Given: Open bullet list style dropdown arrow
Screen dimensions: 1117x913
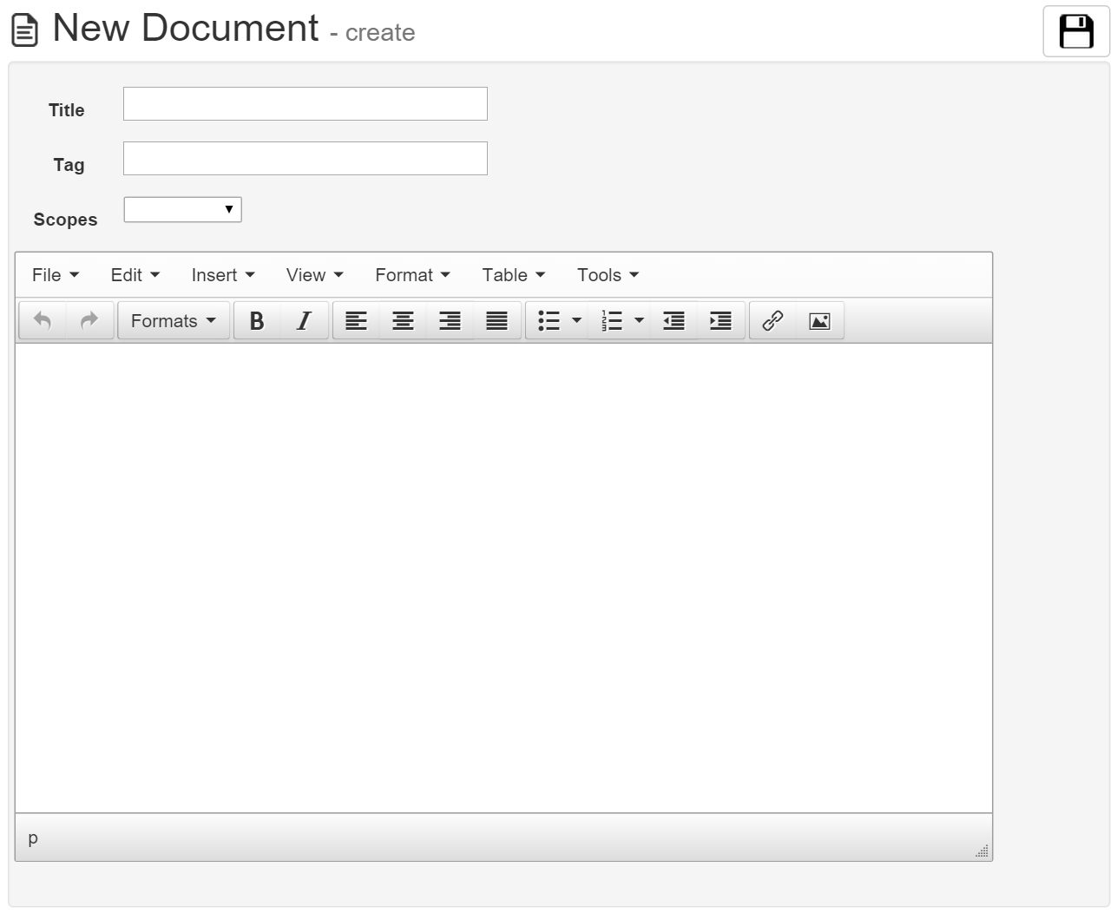Looking at the screenshot, I should [576, 321].
